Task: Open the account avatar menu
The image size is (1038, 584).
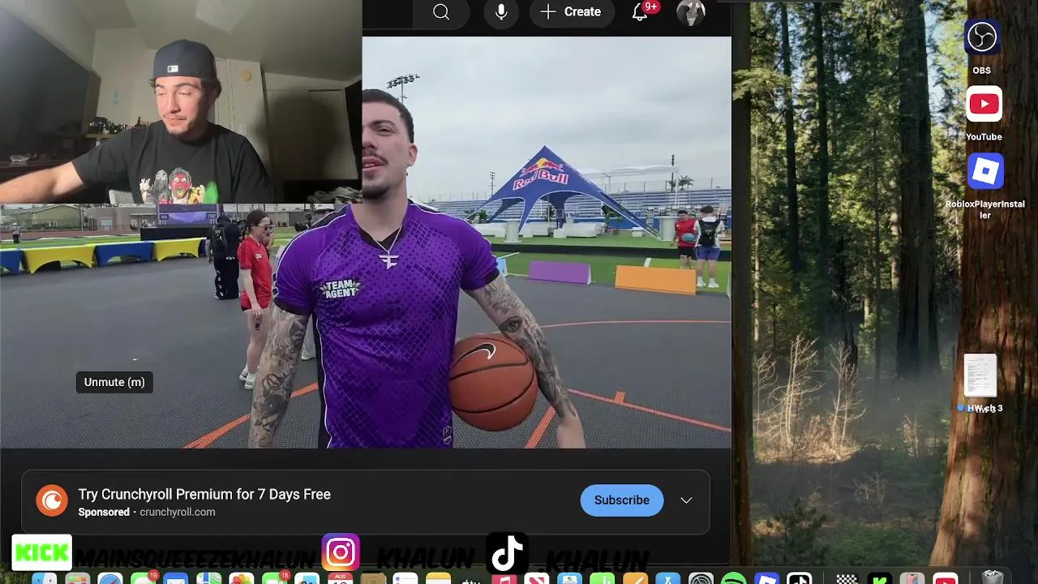Action: 691,12
